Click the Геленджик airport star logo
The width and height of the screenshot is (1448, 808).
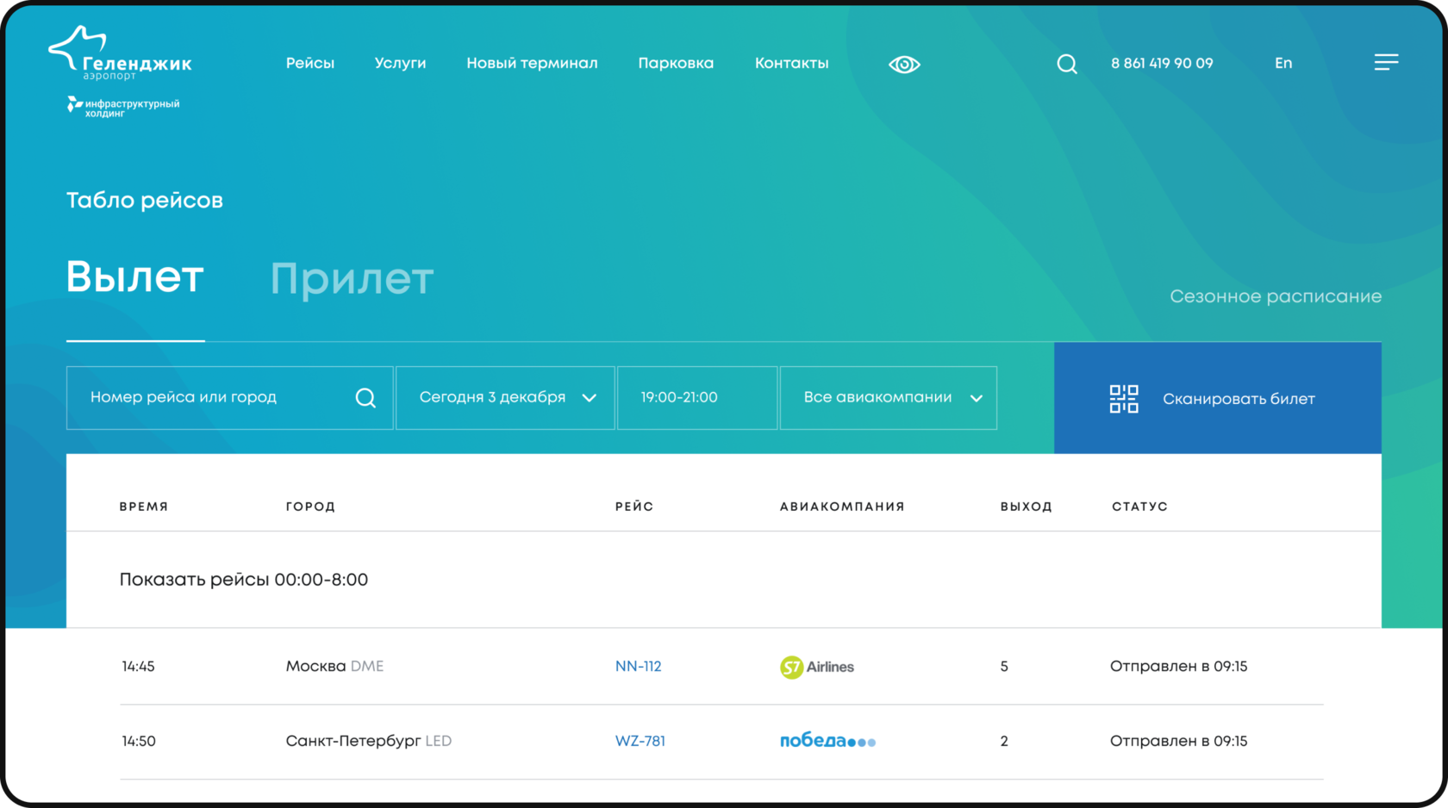tap(78, 49)
